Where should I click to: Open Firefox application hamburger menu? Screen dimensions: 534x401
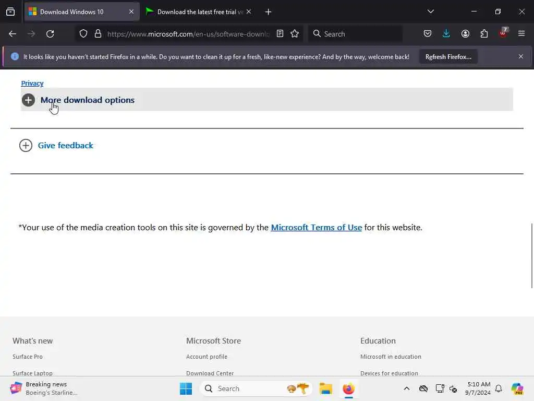click(x=521, y=34)
